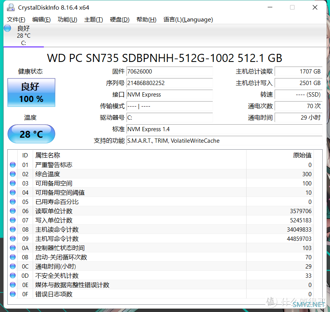The width and height of the screenshot is (330, 312).
Task: Click the drive letter field C:
Action: pos(170,117)
